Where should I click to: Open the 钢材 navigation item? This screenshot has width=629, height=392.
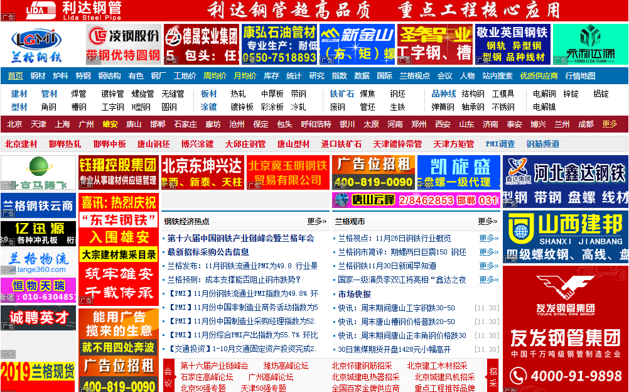click(38, 76)
